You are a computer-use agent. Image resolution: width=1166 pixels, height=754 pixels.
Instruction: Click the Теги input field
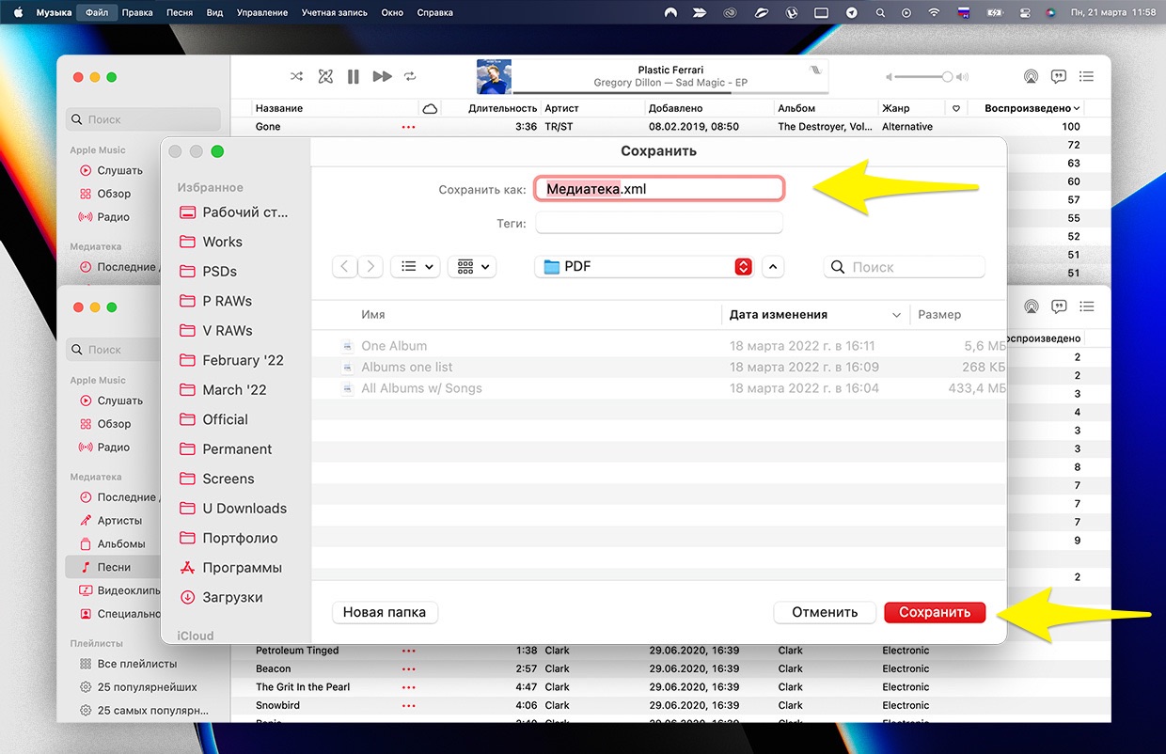pyautogui.click(x=659, y=223)
